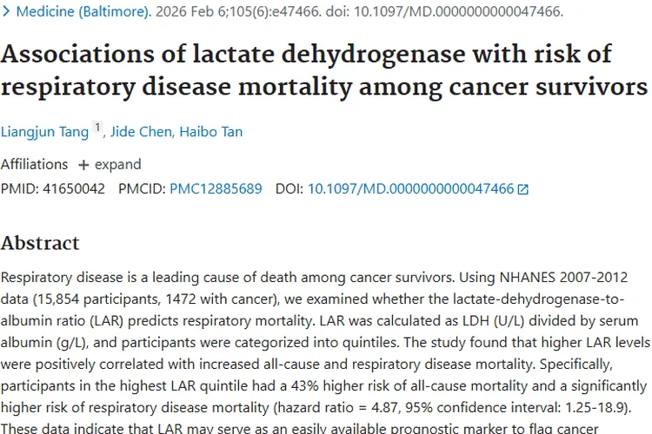Click the PMCID label
This screenshot has height=434, width=652.
(x=142, y=188)
